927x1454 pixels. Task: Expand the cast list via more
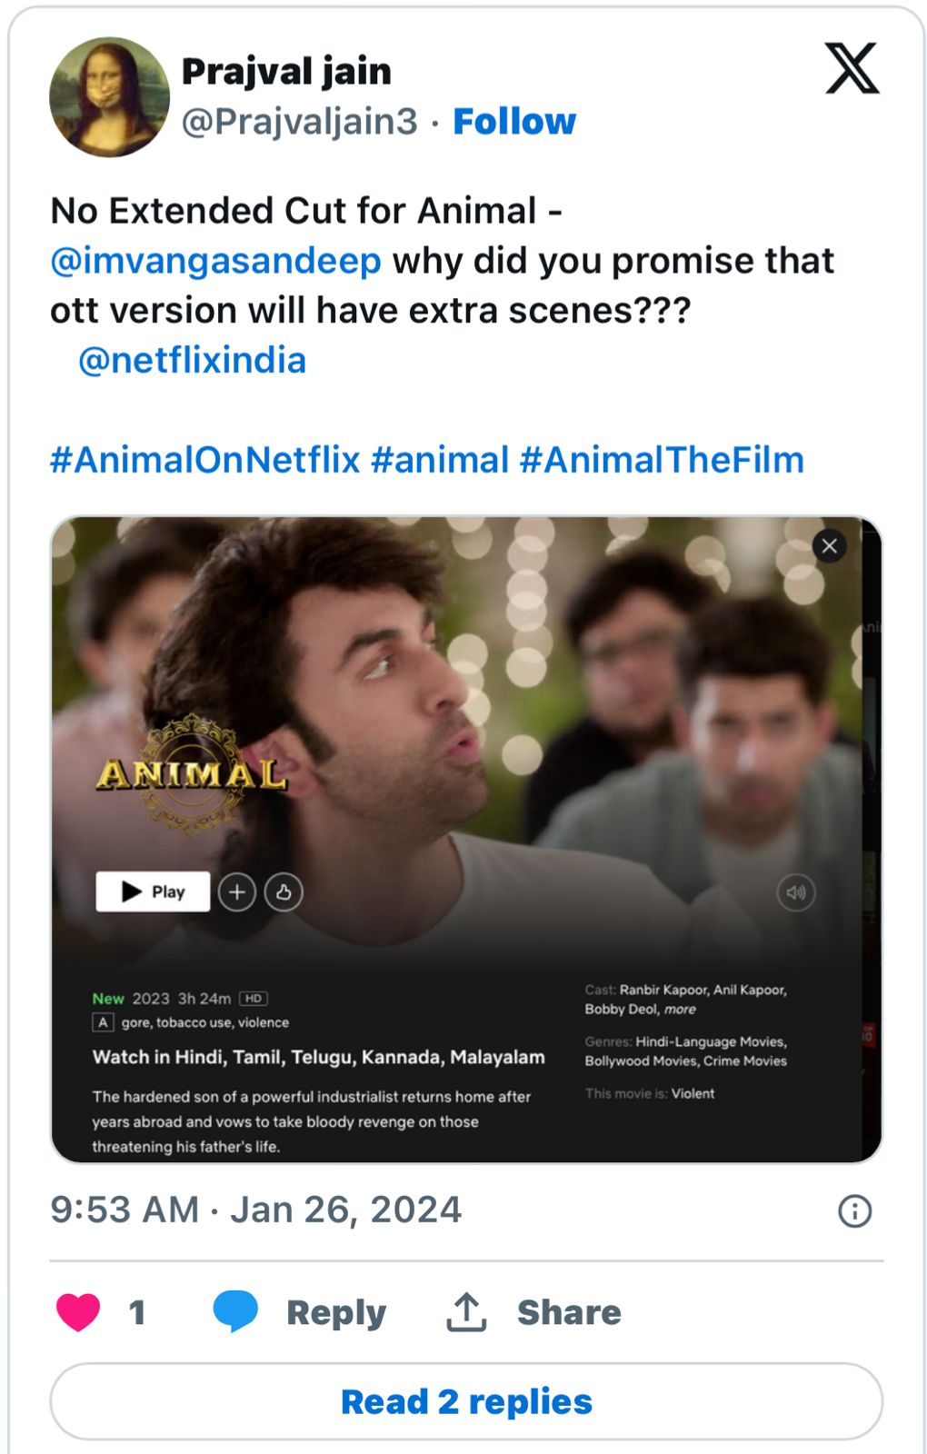(680, 1010)
